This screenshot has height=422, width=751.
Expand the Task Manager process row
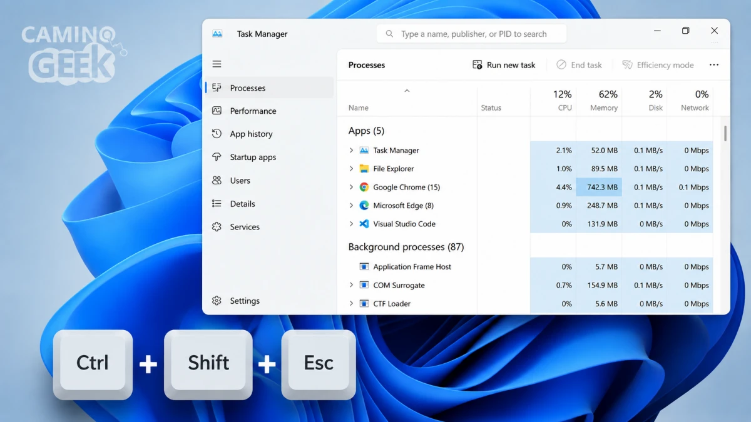tap(351, 150)
